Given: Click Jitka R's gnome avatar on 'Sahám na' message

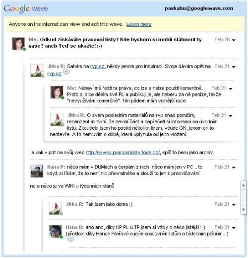Looking at the screenshot, I should click(x=37, y=71).
